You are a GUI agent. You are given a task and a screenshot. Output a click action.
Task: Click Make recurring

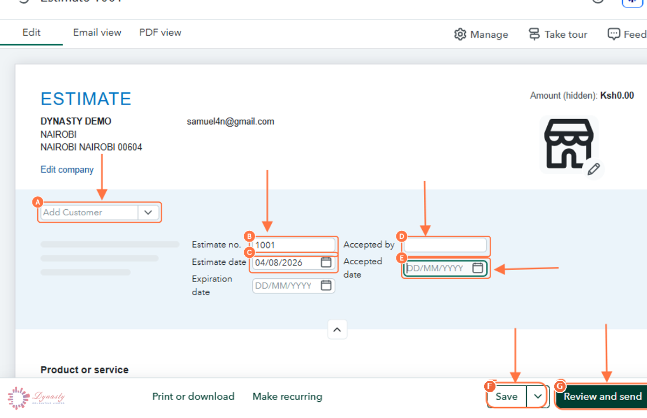tap(287, 396)
